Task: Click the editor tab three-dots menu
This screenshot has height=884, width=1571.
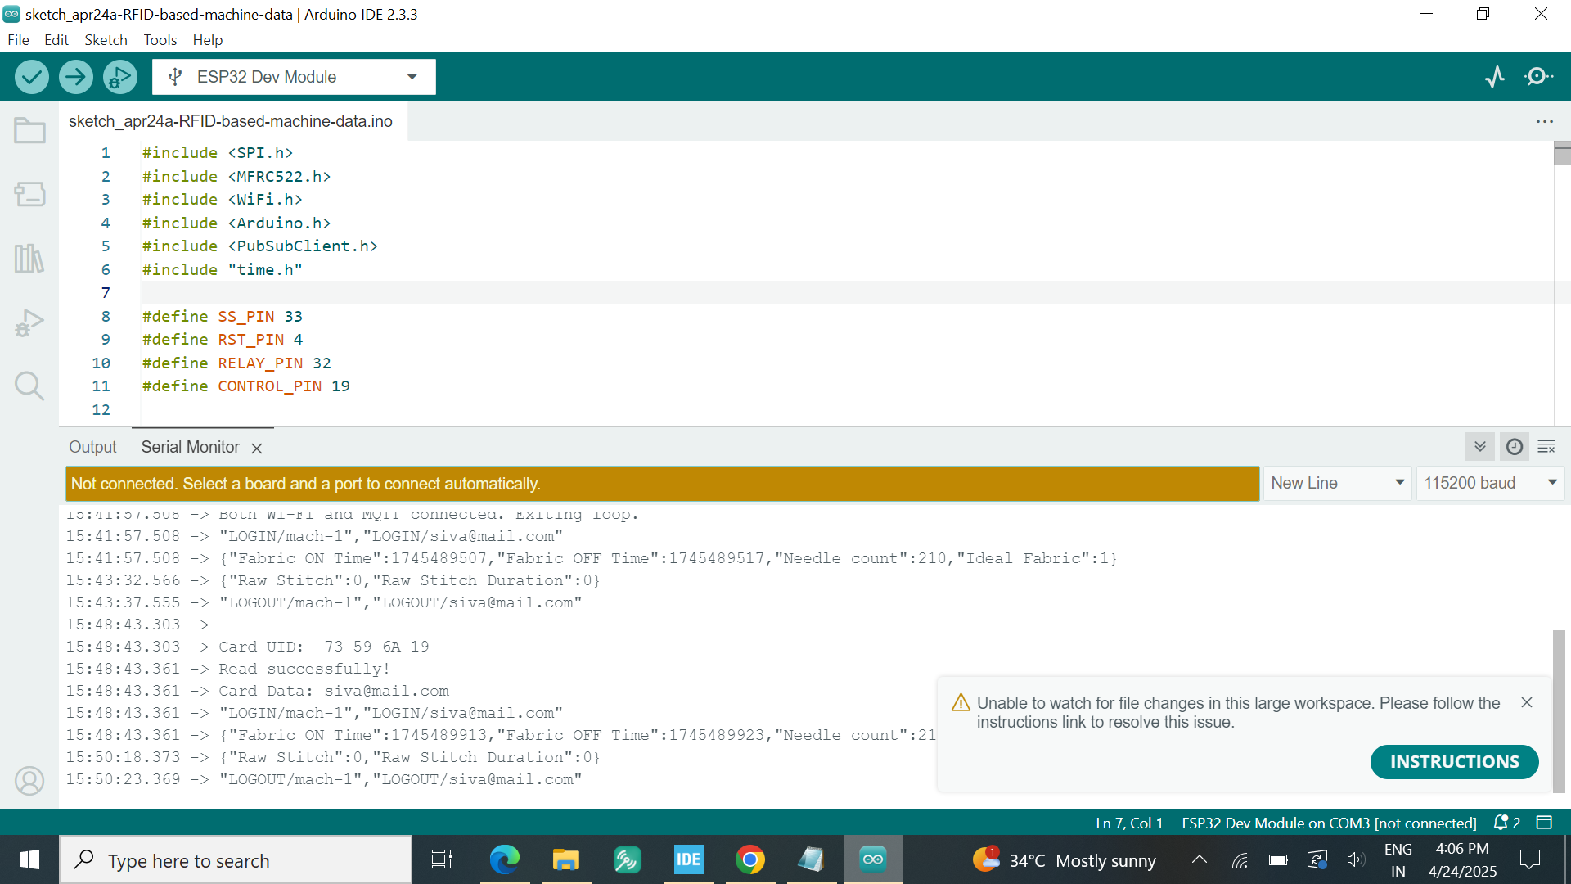Action: point(1544,121)
